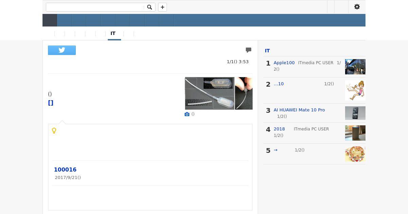Image resolution: width=408 pixels, height=214 pixels.
Task: Open the blue bracket link '[]'
Action: 51,103
